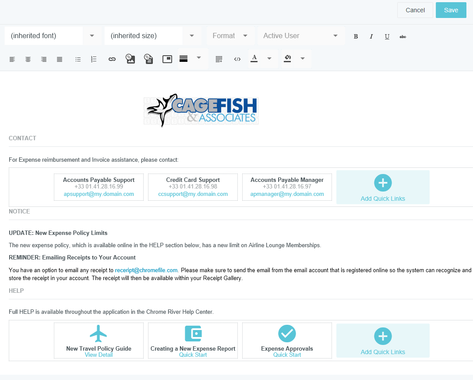Click the text color swatch
473x380 pixels.
[254, 59]
